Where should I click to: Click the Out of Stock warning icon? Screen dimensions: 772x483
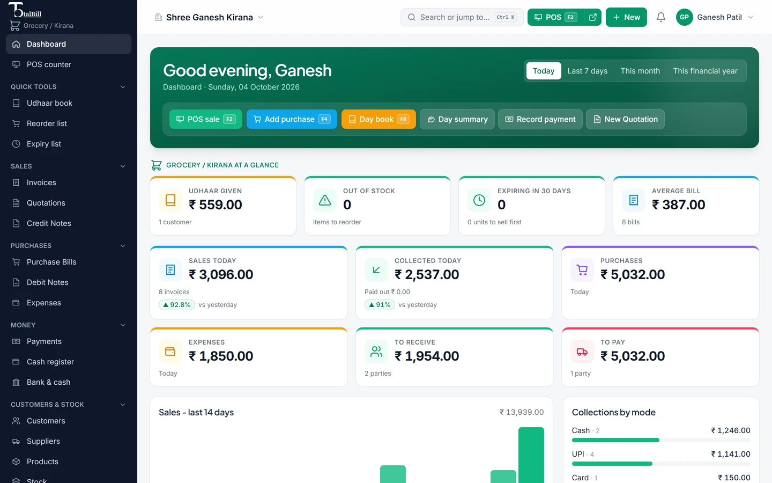[x=325, y=200]
